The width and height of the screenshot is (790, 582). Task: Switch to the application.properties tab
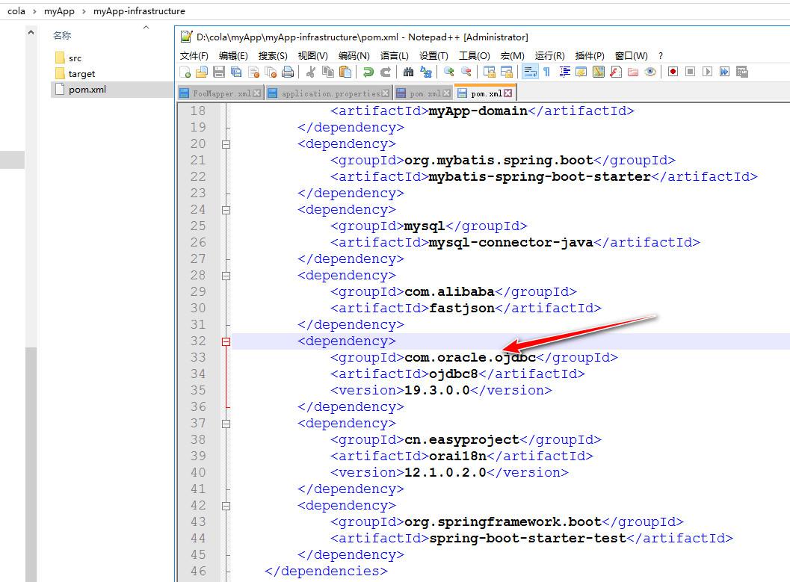point(330,93)
